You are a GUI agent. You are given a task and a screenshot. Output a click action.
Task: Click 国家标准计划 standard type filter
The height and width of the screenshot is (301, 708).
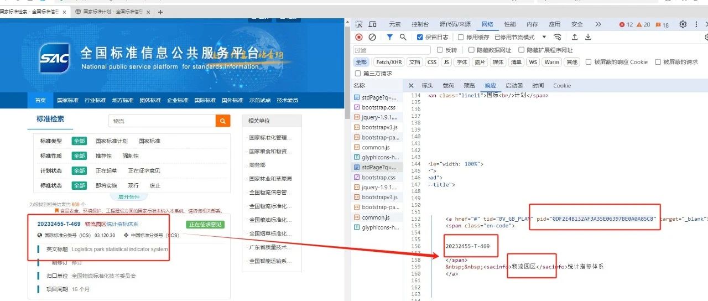tap(112, 141)
